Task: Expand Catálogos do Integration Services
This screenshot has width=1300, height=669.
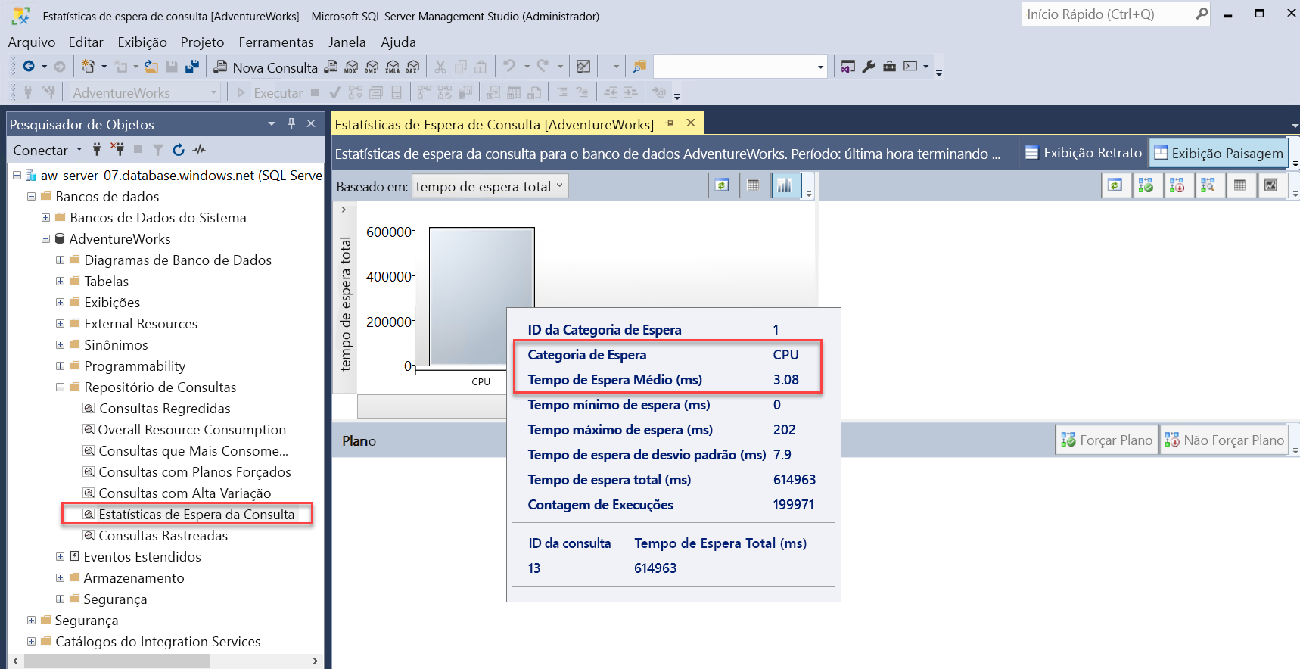Action: click(x=31, y=641)
